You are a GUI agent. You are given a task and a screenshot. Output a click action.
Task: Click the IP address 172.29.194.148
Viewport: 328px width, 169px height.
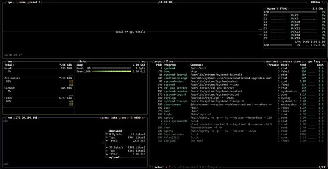[26, 118]
